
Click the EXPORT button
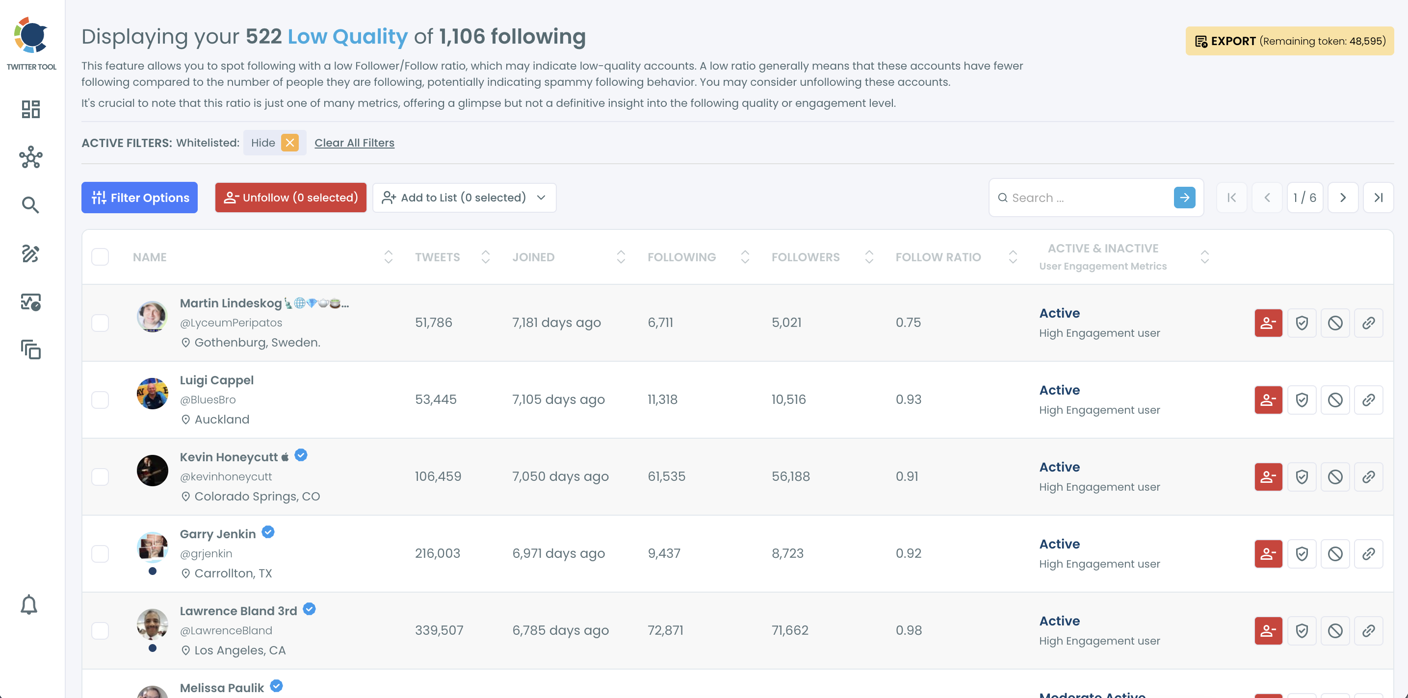pos(1289,41)
